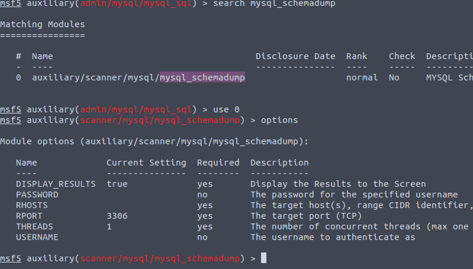
Task: Click the terminal cursor at the last prompt
Action: point(263,258)
